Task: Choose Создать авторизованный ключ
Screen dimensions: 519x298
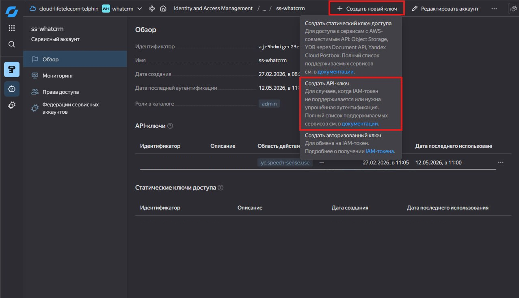Action: click(351, 143)
